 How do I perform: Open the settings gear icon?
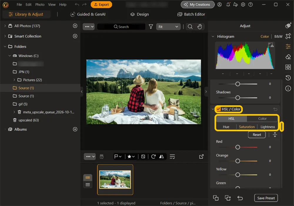(x=243, y=4)
